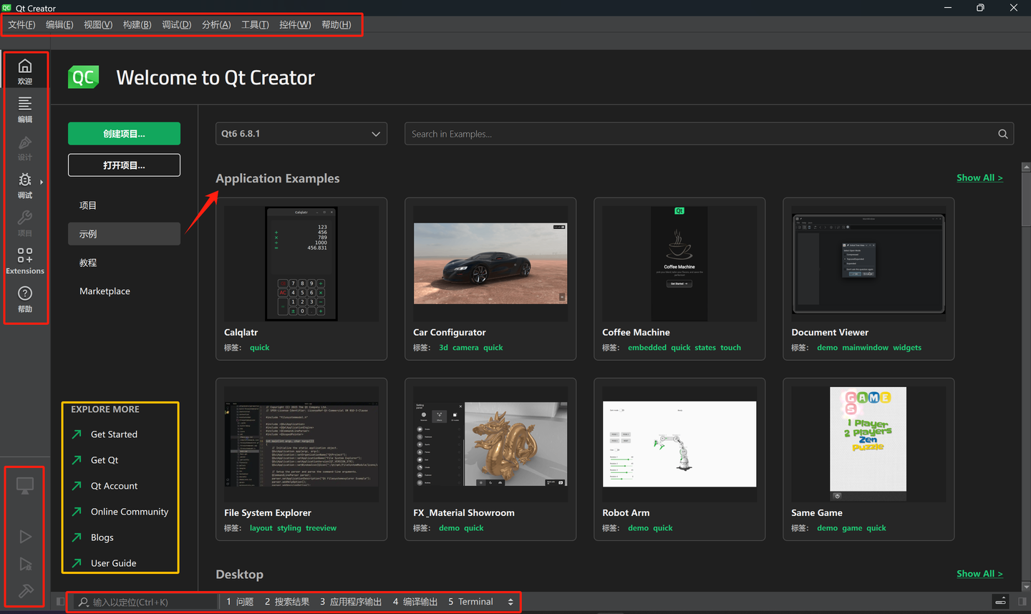Click the Build hammer icon

pos(25,591)
